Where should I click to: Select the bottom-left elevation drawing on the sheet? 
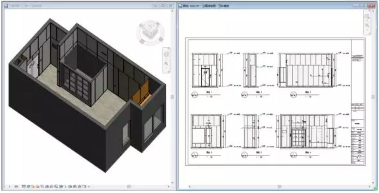coord(206,131)
